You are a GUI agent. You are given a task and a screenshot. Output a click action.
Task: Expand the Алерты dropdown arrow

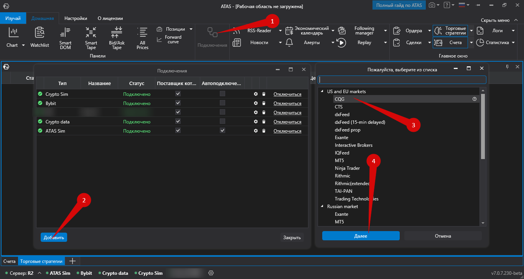point(333,43)
